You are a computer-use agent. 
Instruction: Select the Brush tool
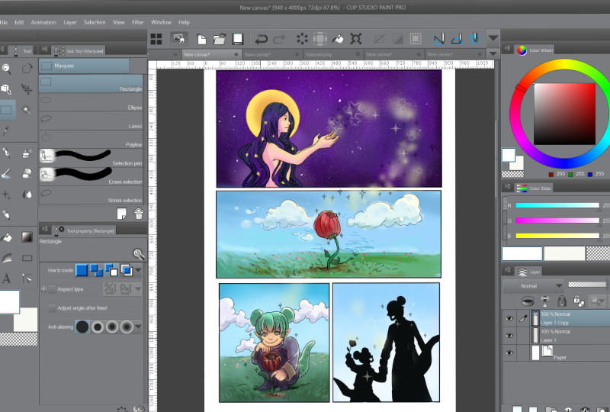tap(6, 174)
